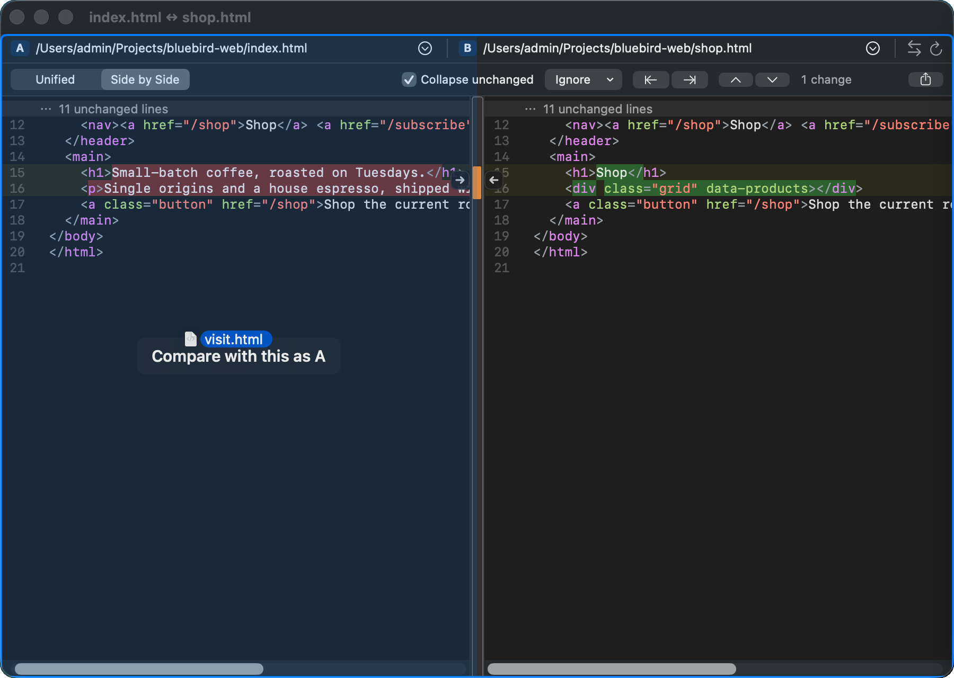Click the '</html>' line in the right pane
The image size is (954, 678).
coord(718,252)
